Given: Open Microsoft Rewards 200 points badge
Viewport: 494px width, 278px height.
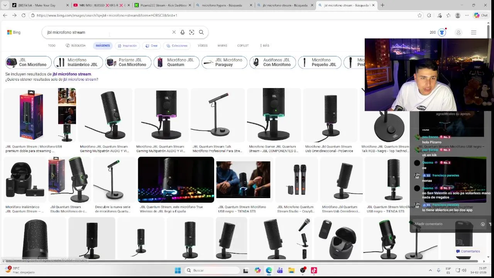Looking at the screenshot, I should [x=438, y=32].
